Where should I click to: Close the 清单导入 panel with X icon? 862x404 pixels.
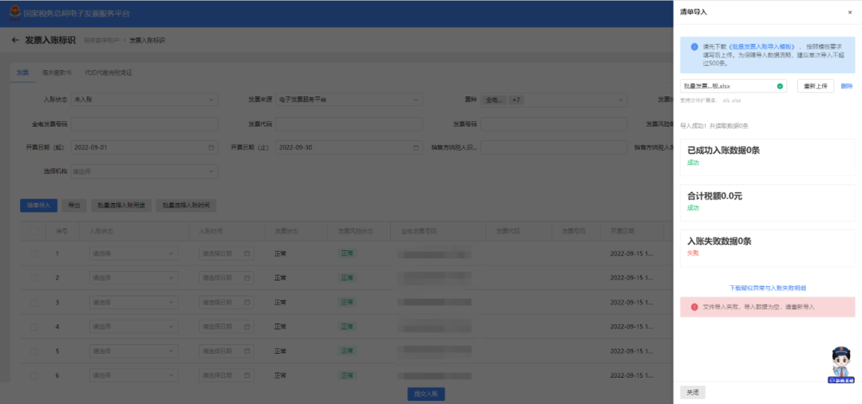[849, 13]
